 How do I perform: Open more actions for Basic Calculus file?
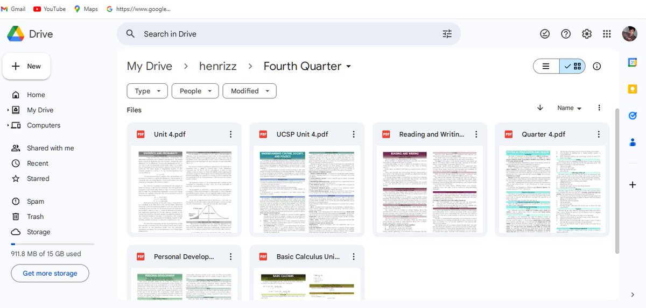coord(354,257)
